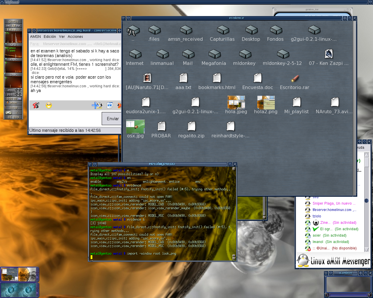The image size is (373, 298).
Task: Open the AMSN menu in the conversation window
Action: [36, 37]
